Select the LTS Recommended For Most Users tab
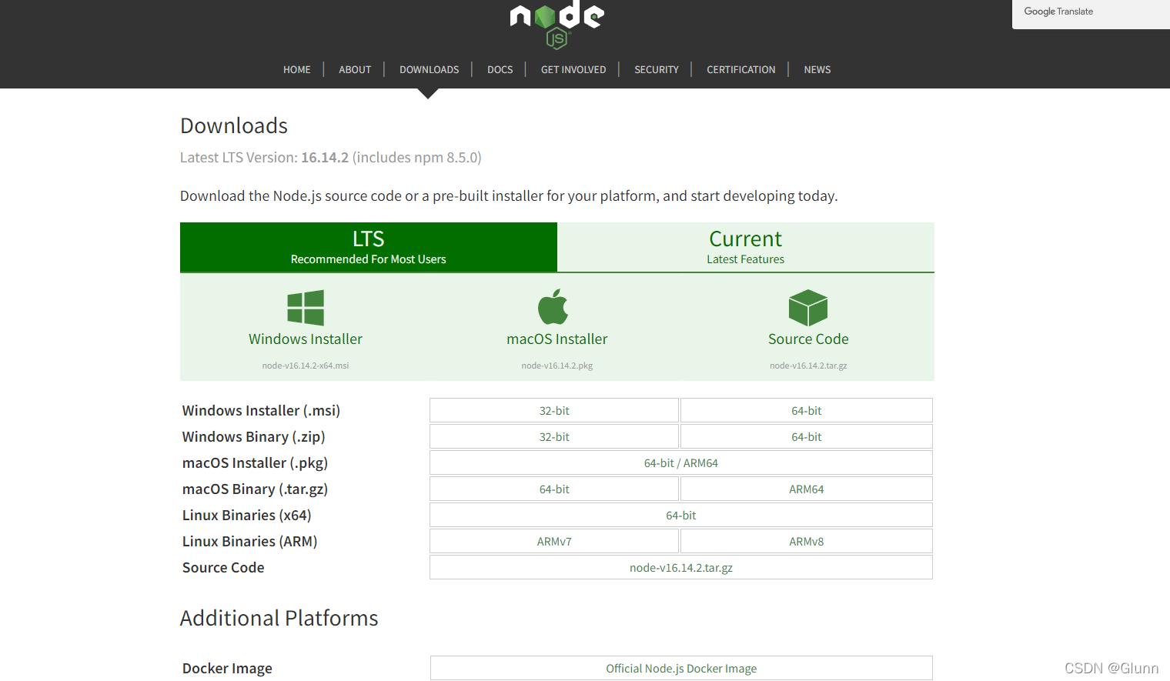The height and width of the screenshot is (681, 1170). [x=369, y=247]
